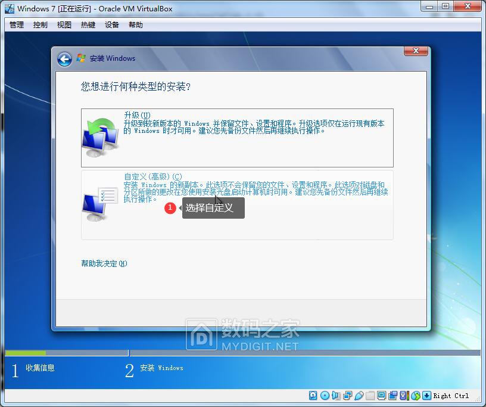
Task: Open the 帮助我决定(H) link
Action: (x=104, y=263)
